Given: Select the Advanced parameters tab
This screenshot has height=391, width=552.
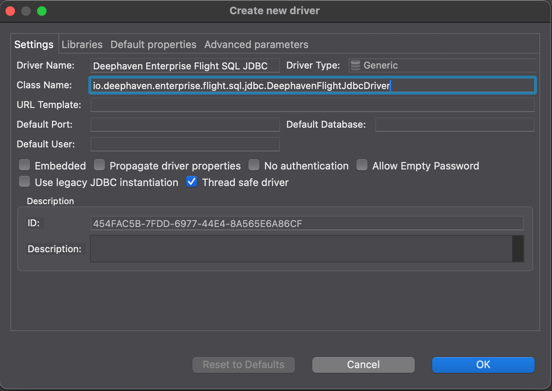Looking at the screenshot, I should (x=256, y=45).
